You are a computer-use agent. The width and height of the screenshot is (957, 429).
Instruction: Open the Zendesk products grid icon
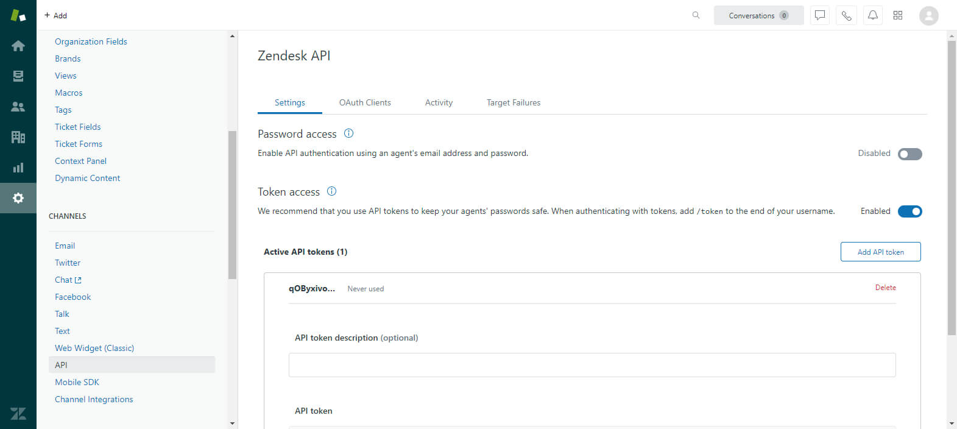coord(898,15)
